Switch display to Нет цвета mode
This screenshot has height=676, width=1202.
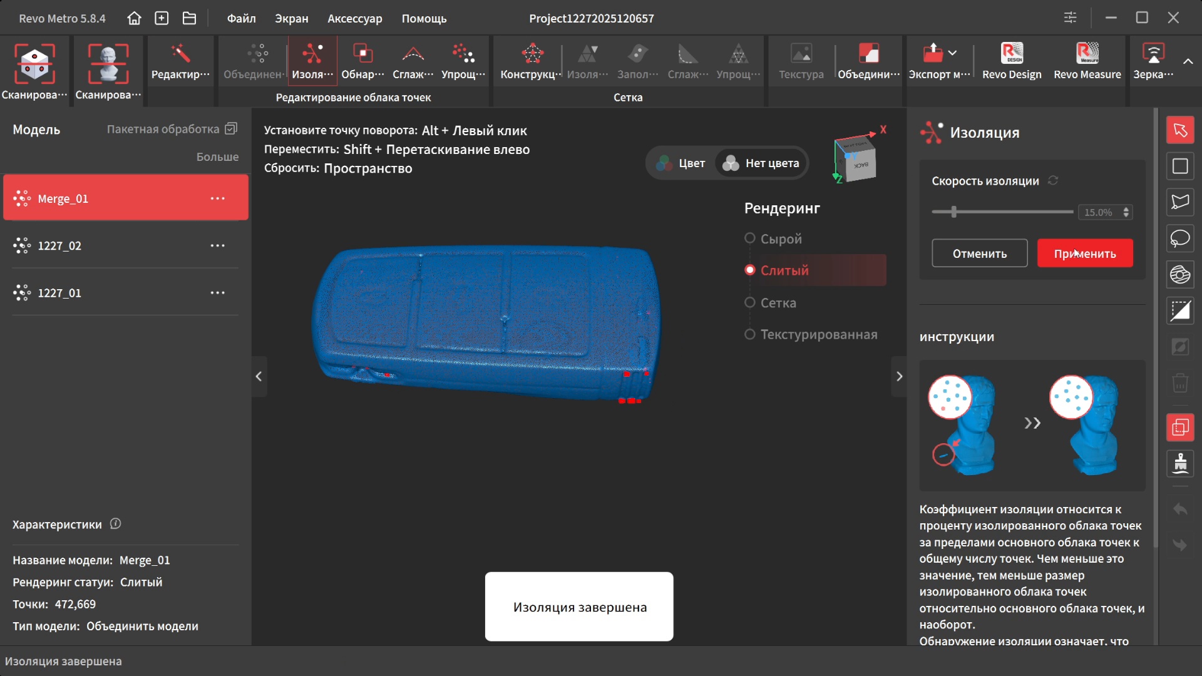click(x=761, y=163)
